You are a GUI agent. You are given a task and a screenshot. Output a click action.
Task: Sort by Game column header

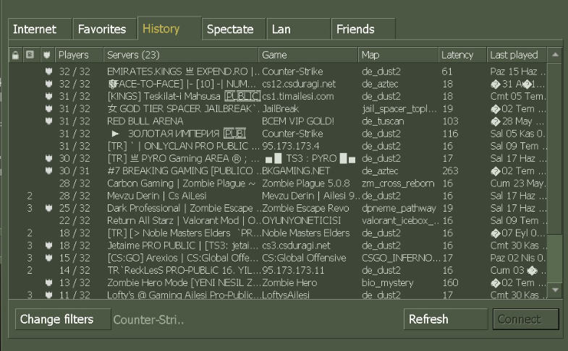point(308,55)
